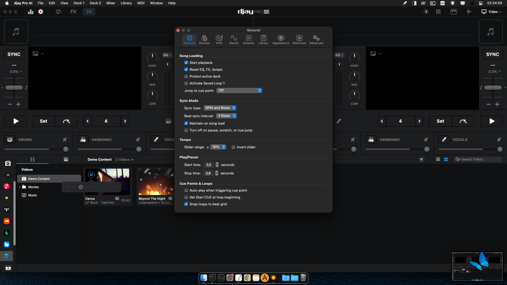Open the Appearance preferences tab
Viewport: 507px width, 285px height.
281,40
